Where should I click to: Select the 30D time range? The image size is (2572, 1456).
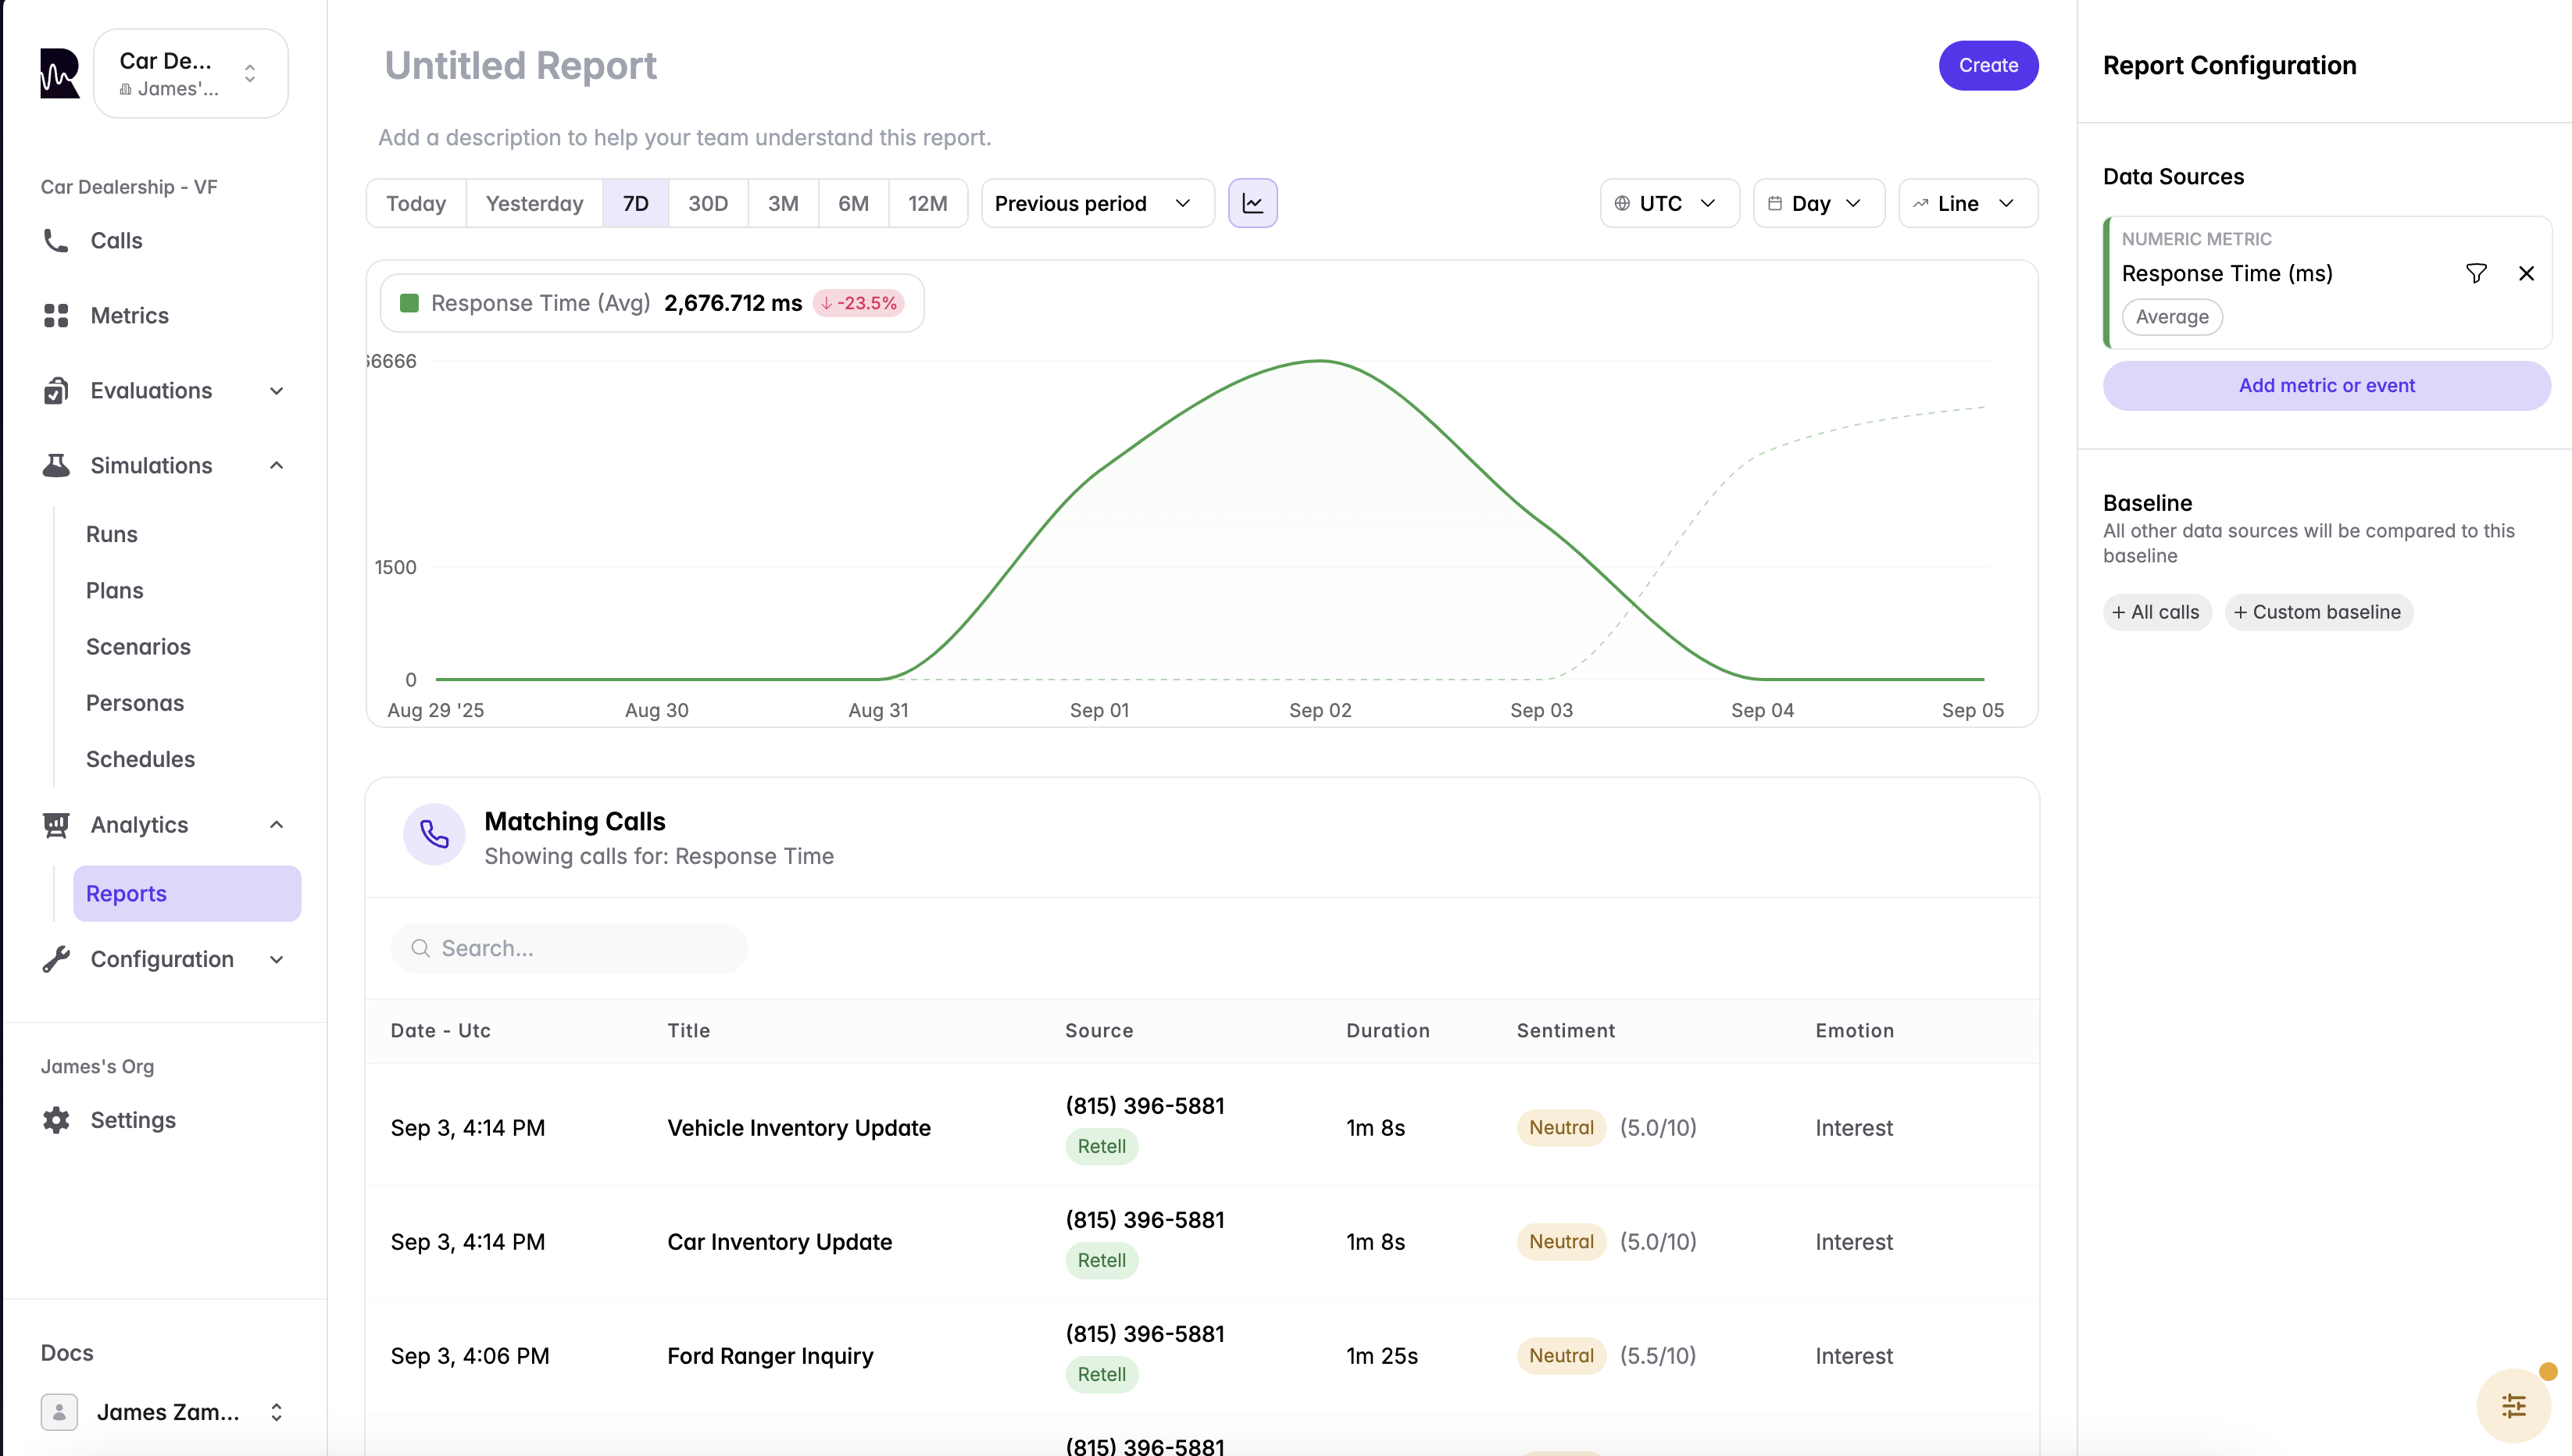pos(707,203)
